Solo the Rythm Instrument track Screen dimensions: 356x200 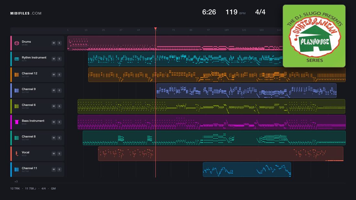[59, 59]
